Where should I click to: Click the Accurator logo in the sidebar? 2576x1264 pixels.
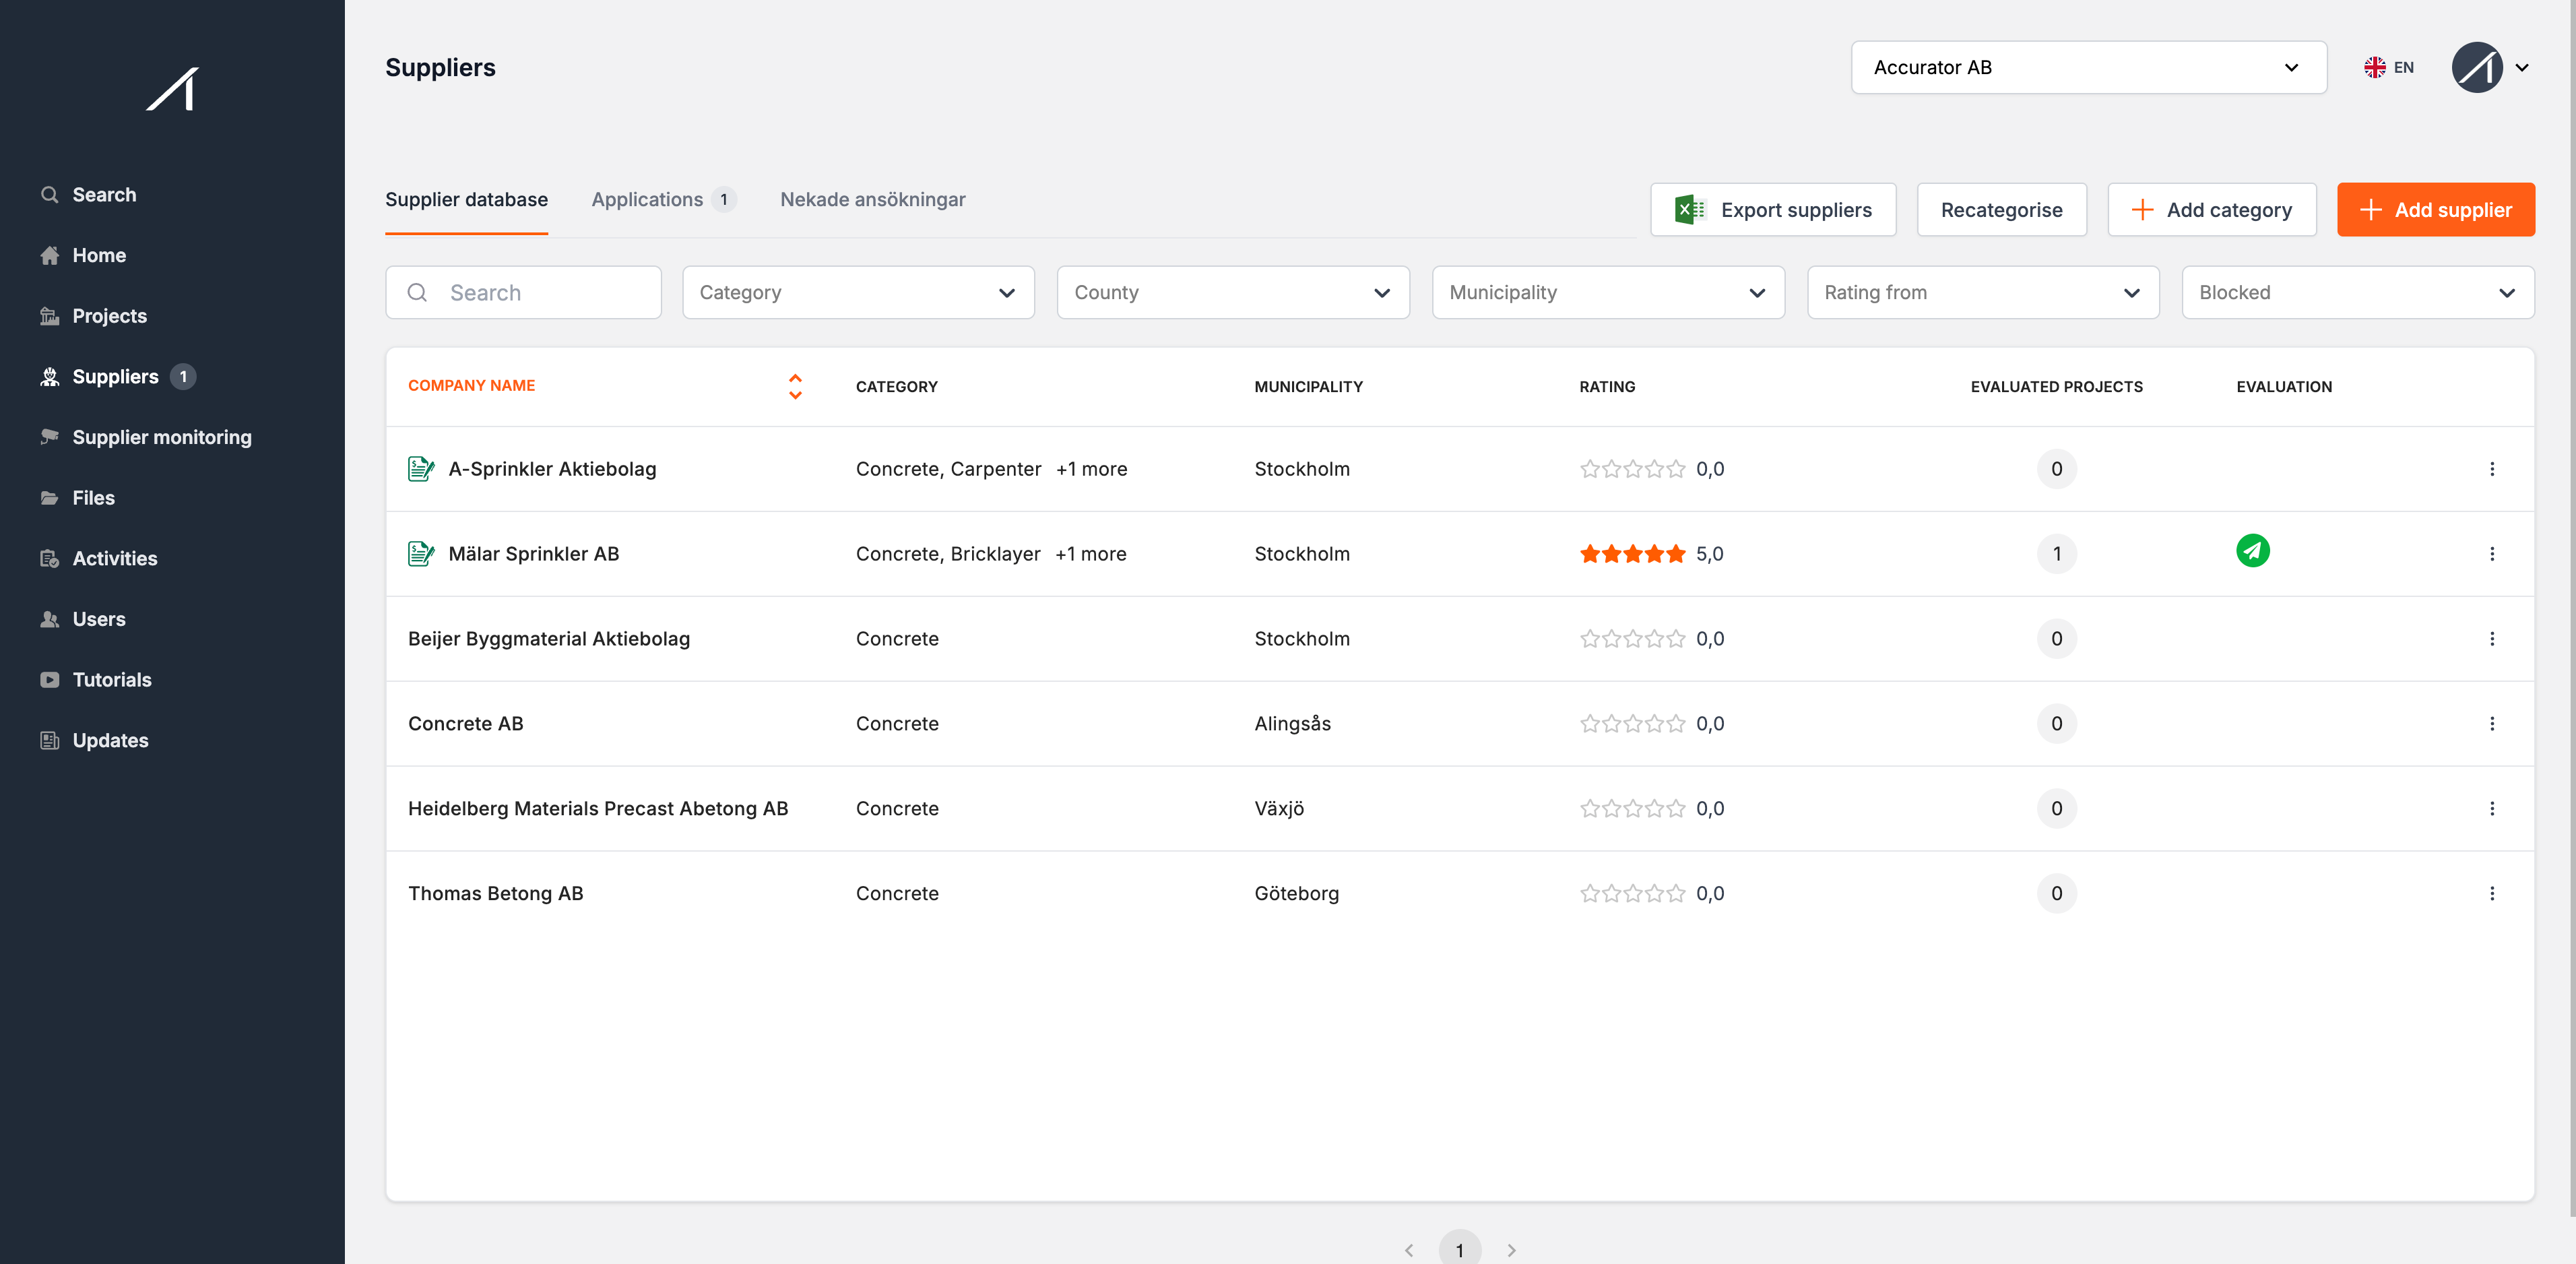click(172, 89)
